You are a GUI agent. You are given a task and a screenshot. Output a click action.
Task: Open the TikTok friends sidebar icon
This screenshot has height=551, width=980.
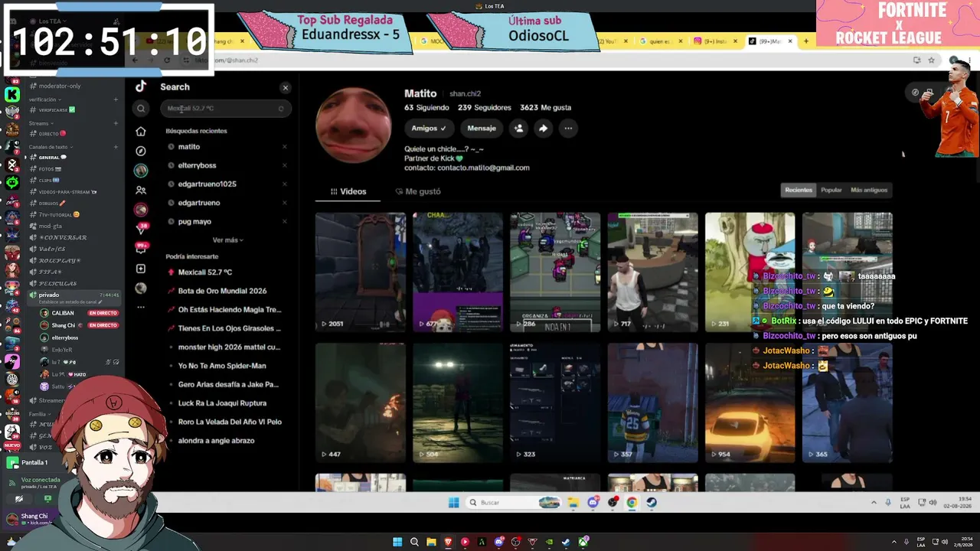coord(141,190)
